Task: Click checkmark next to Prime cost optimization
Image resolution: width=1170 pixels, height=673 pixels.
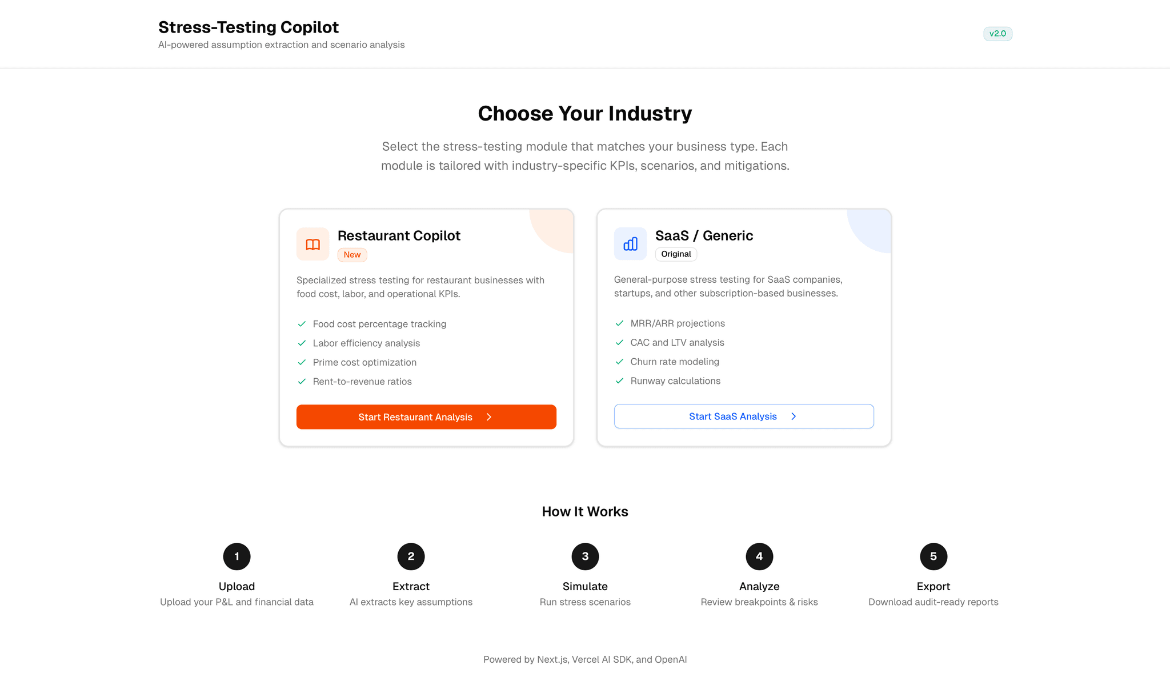Action: tap(302, 362)
